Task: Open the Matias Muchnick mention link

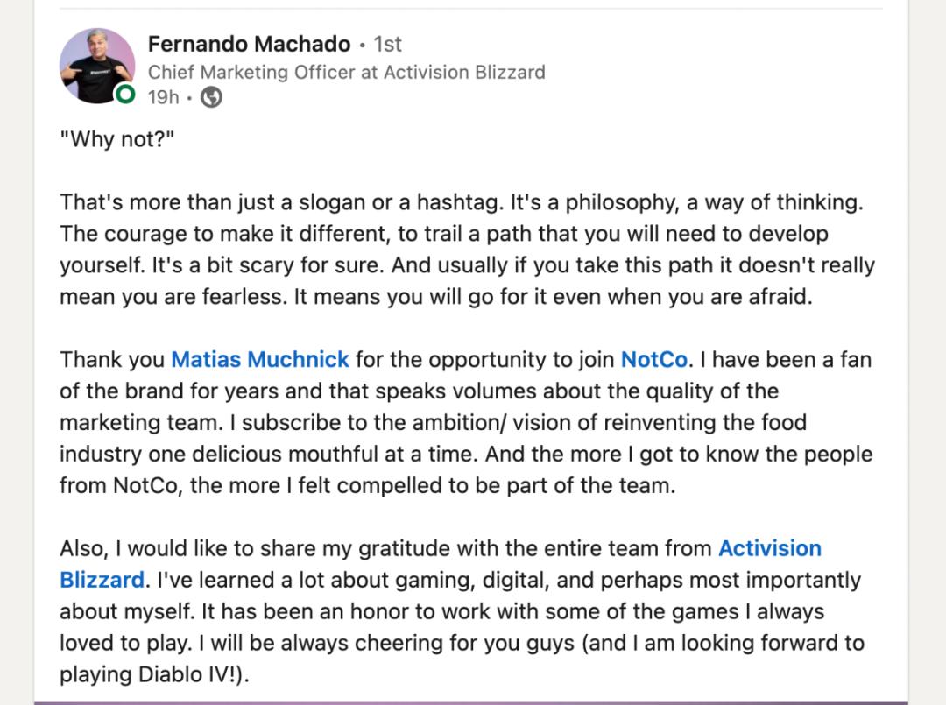Action: coord(260,359)
